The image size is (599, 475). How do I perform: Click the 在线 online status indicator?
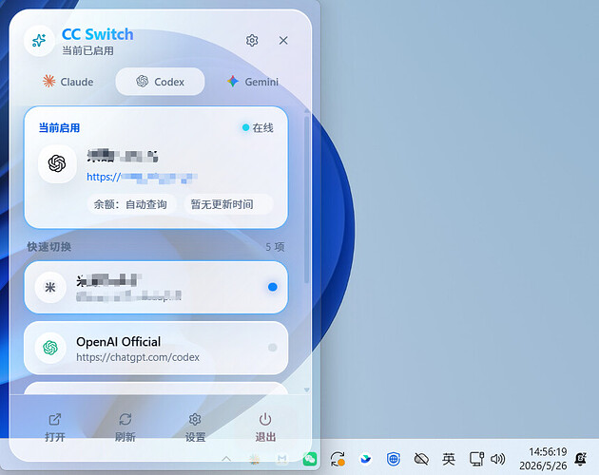coord(258,127)
